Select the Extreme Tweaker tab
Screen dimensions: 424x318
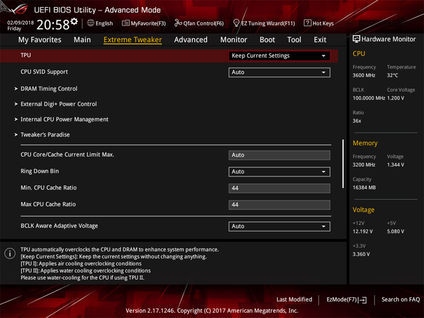tap(132, 40)
